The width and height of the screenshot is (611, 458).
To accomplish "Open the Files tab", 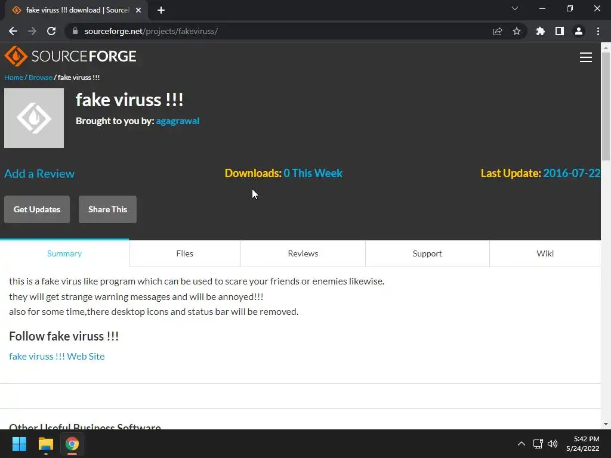I will (x=185, y=253).
